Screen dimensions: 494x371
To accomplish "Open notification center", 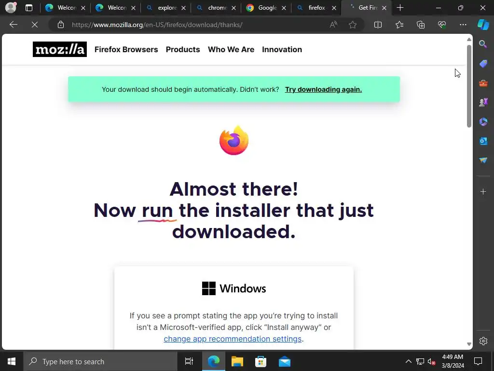I will (478, 361).
